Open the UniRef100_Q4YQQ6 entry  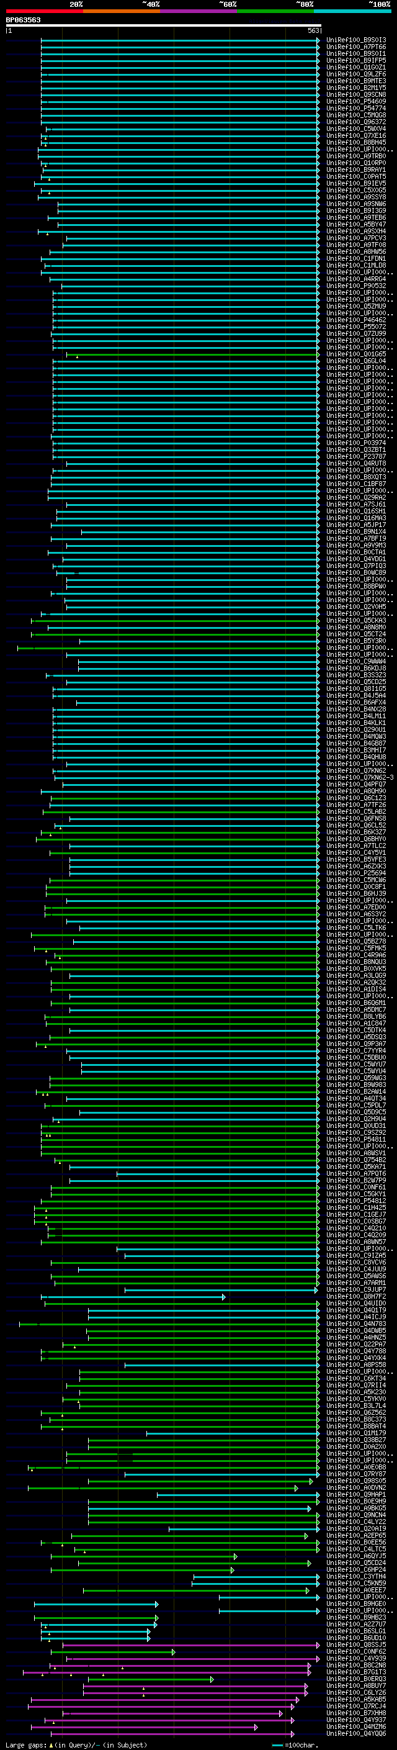click(355, 1734)
